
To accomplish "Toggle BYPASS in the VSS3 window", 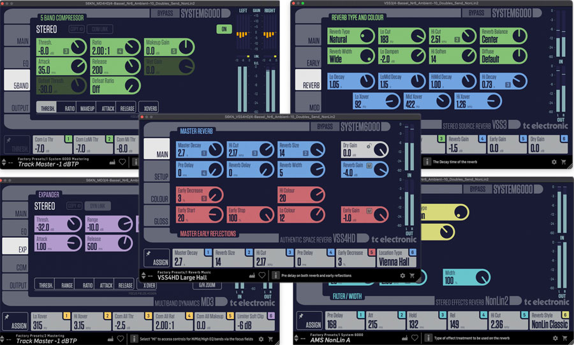I will click(476, 13).
